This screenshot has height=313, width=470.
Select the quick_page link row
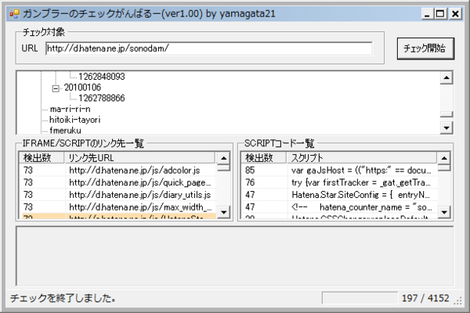(x=117, y=182)
